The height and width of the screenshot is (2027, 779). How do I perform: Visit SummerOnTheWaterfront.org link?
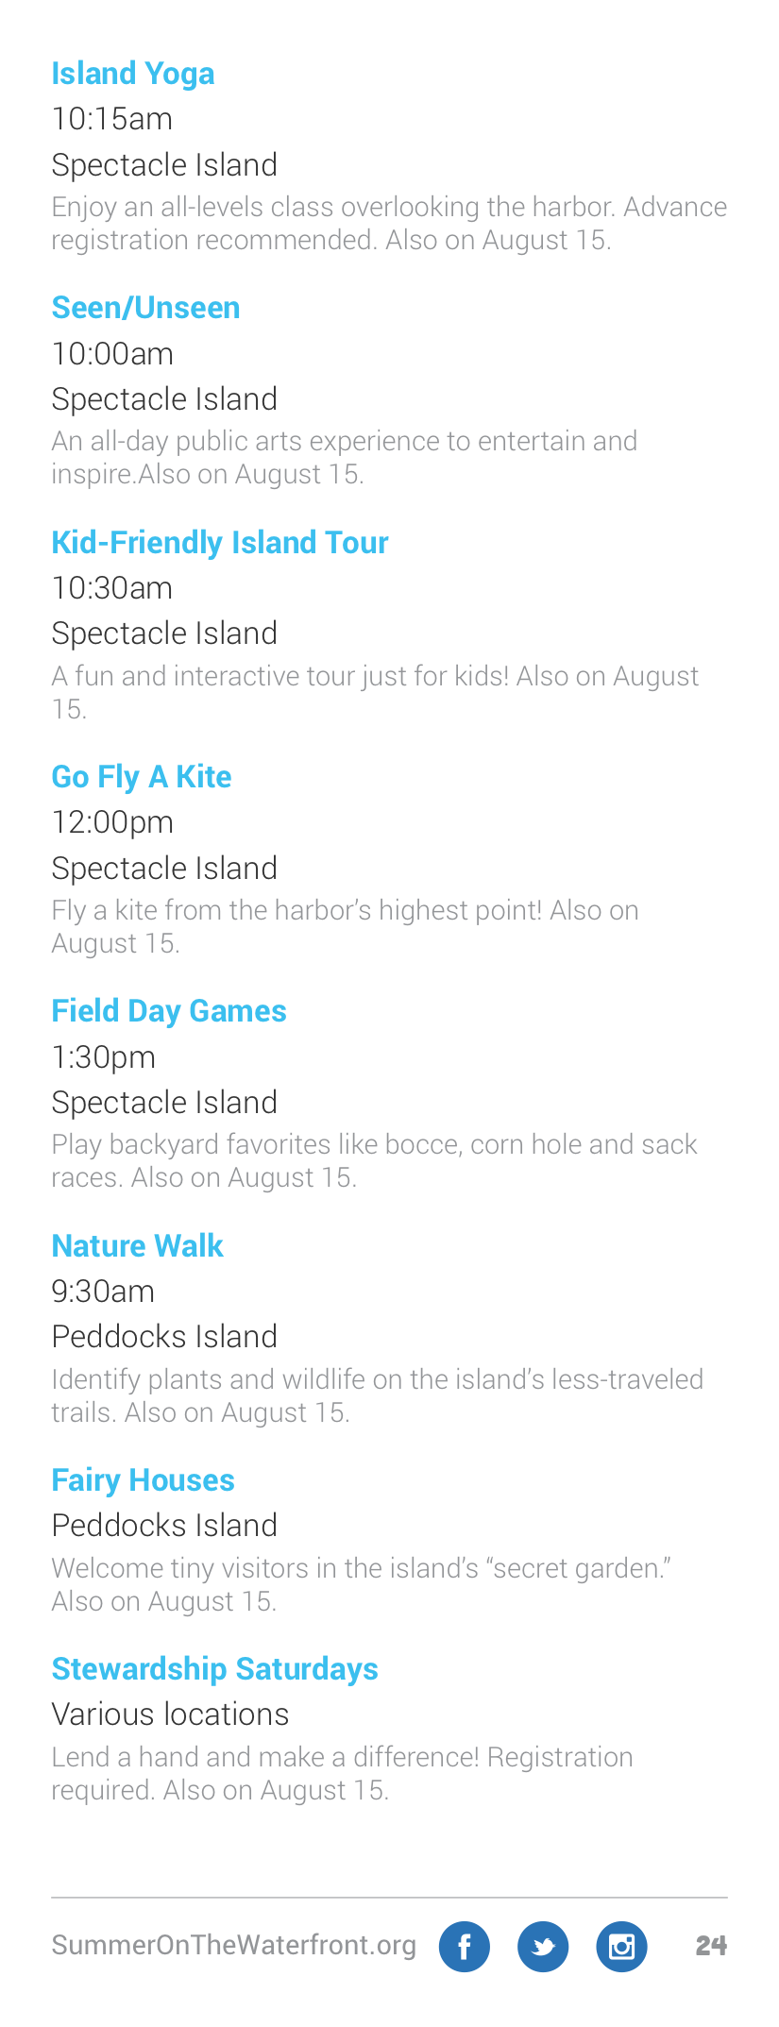coord(233,1945)
